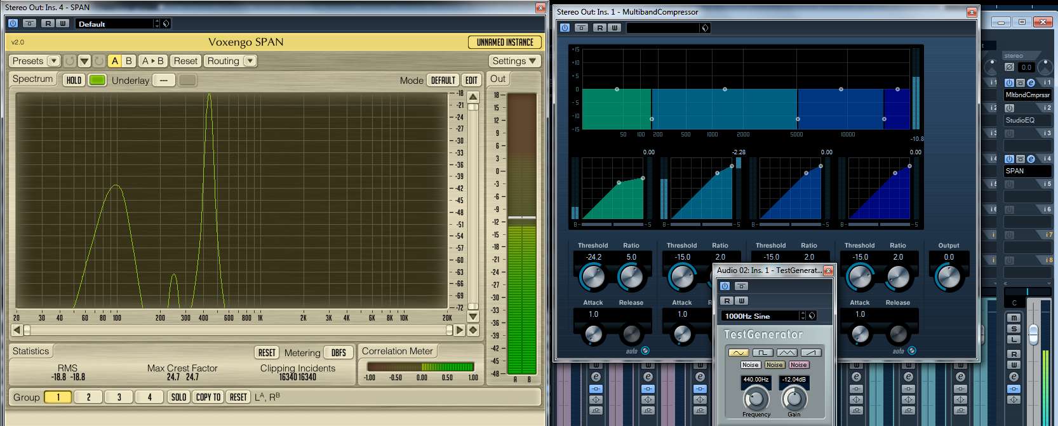The width and height of the screenshot is (1058, 426).
Task: Open undo history down-arrow in SPAN
Action: 84,61
